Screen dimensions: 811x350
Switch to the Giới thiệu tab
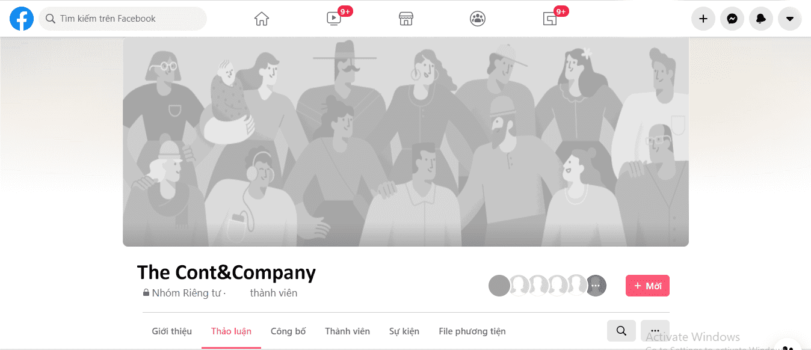(x=172, y=331)
